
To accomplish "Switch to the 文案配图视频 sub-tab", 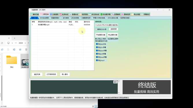I will pyautogui.click(x=86, y=18).
